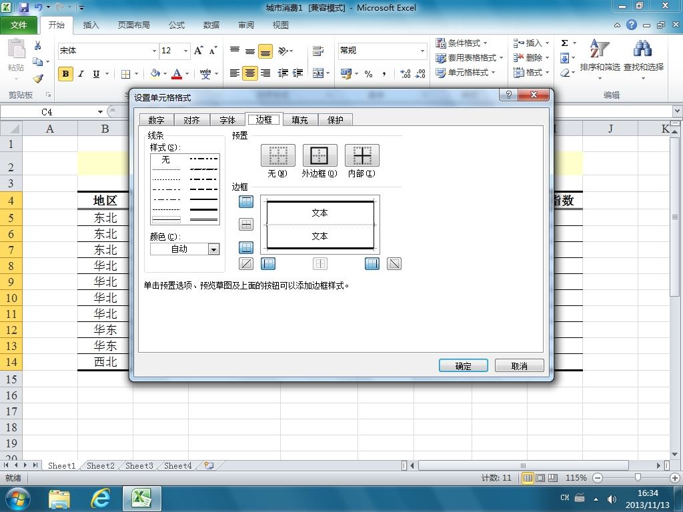Open the 公式 ribbon tab
Image resolution: width=683 pixels, height=512 pixels.
(x=176, y=25)
